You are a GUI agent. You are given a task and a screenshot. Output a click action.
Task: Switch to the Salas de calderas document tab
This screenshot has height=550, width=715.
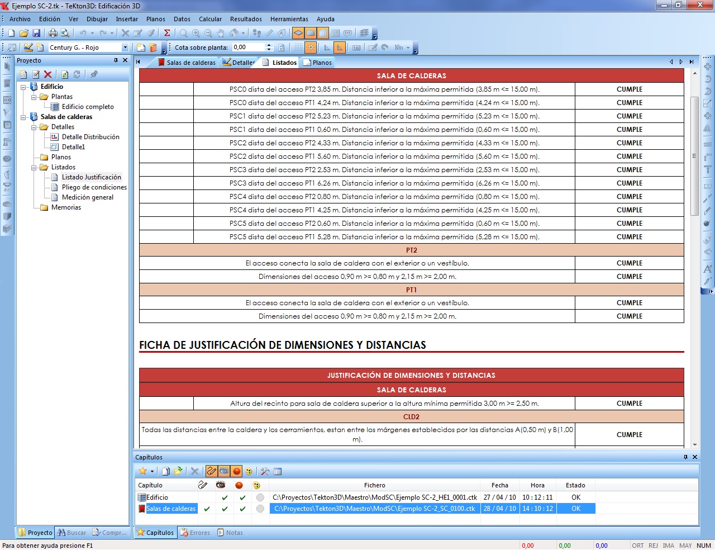point(187,63)
